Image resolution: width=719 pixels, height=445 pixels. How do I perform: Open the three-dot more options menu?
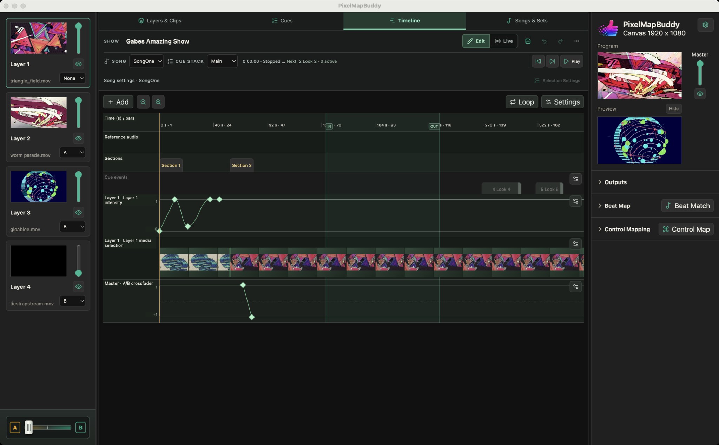click(576, 41)
